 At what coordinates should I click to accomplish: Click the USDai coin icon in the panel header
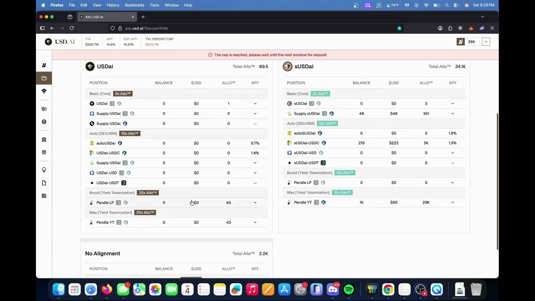(x=90, y=66)
